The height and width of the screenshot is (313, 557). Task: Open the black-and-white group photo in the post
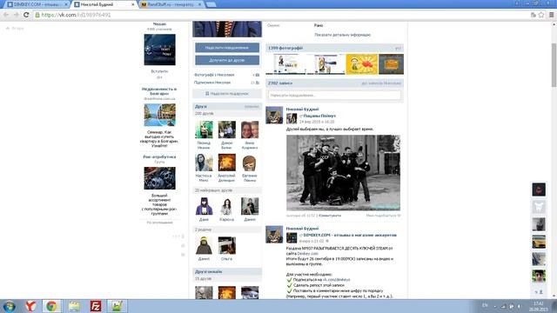[343, 173]
